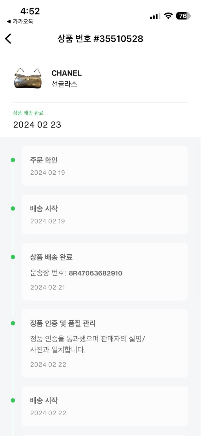
Task: Tap the back arrow in the header
Action: click(8, 39)
